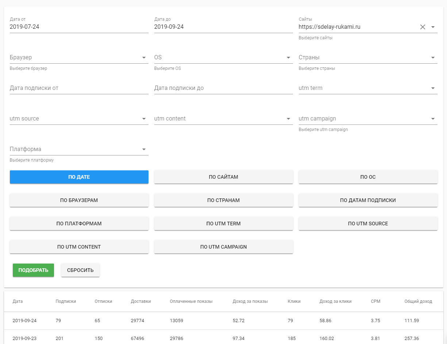
Task: Expand the Платформа dropdown
Action: coord(144,149)
